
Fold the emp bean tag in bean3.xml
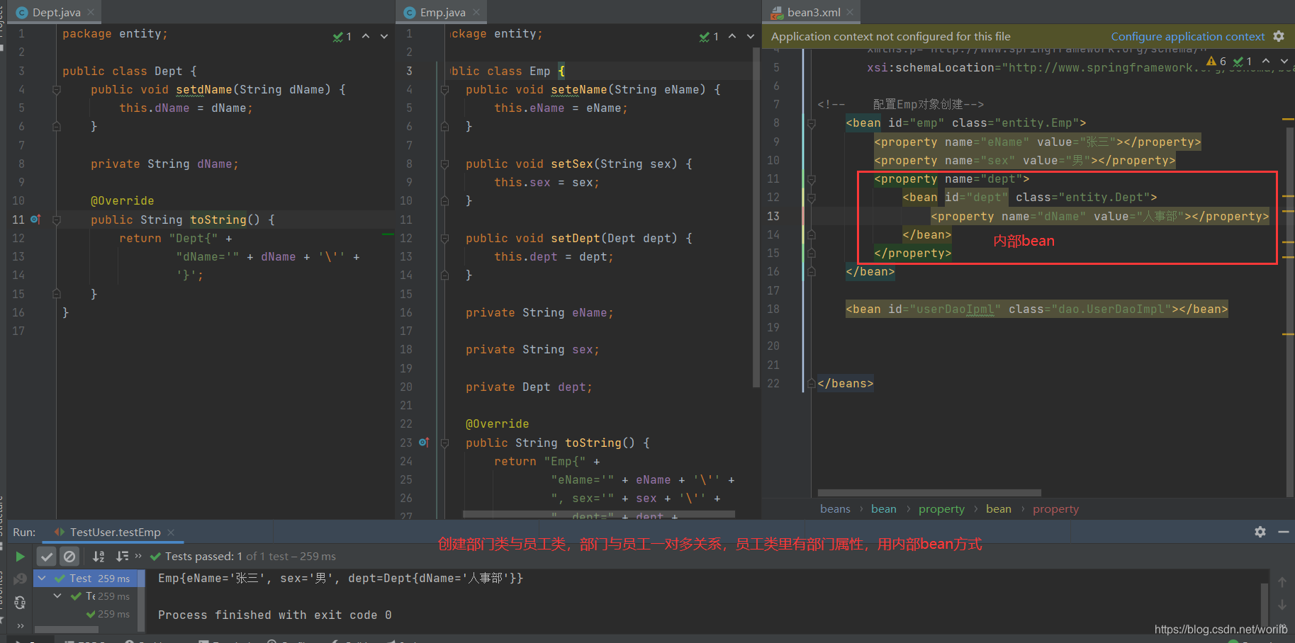tap(812, 123)
